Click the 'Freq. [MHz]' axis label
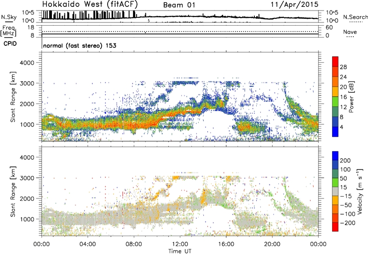This screenshot has height=254, width=368. tap(9, 31)
